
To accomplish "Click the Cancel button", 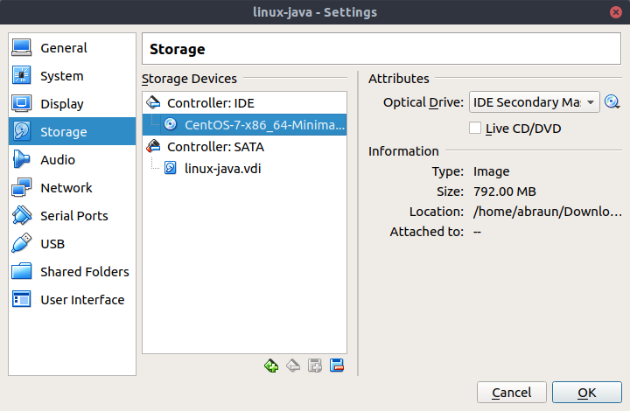I will click(x=512, y=392).
